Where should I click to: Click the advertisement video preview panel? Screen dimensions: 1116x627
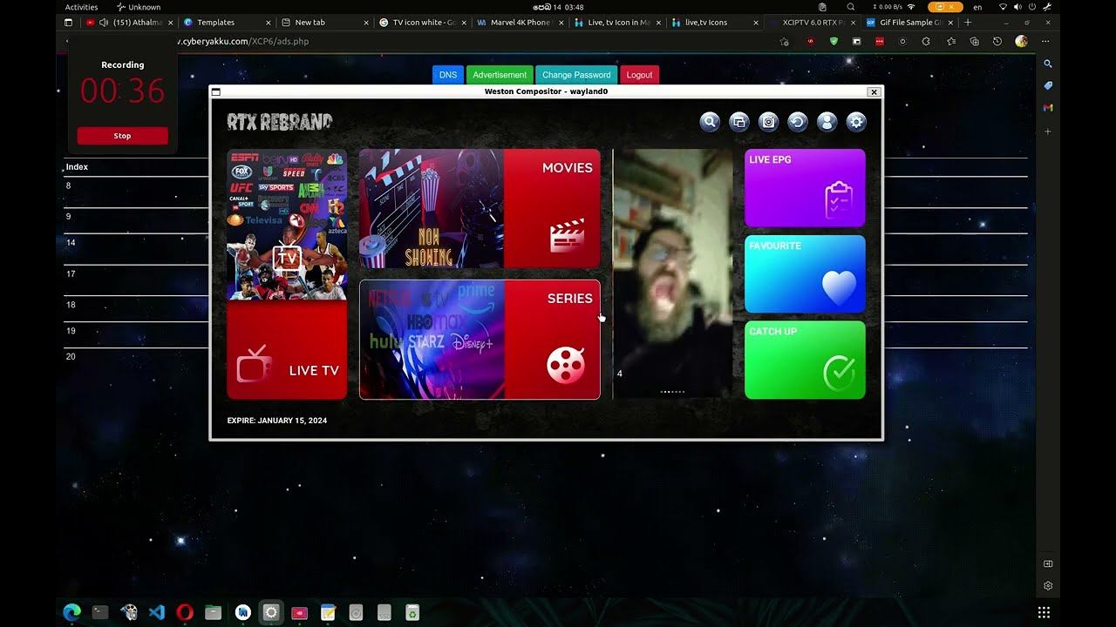(x=673, y=273)
